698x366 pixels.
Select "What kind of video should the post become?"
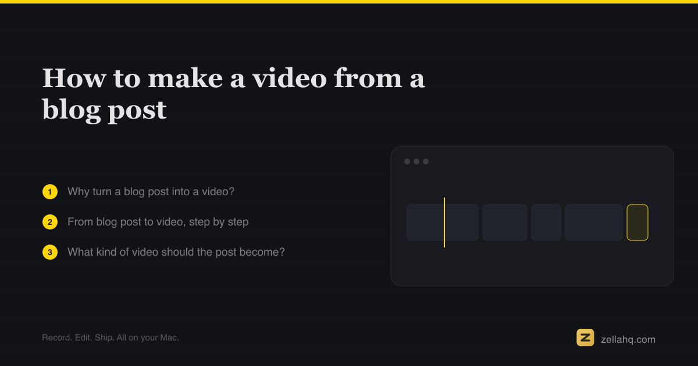[176, 252]
